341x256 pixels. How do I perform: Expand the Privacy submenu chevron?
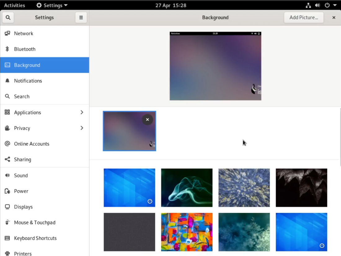tap(82, 128)
